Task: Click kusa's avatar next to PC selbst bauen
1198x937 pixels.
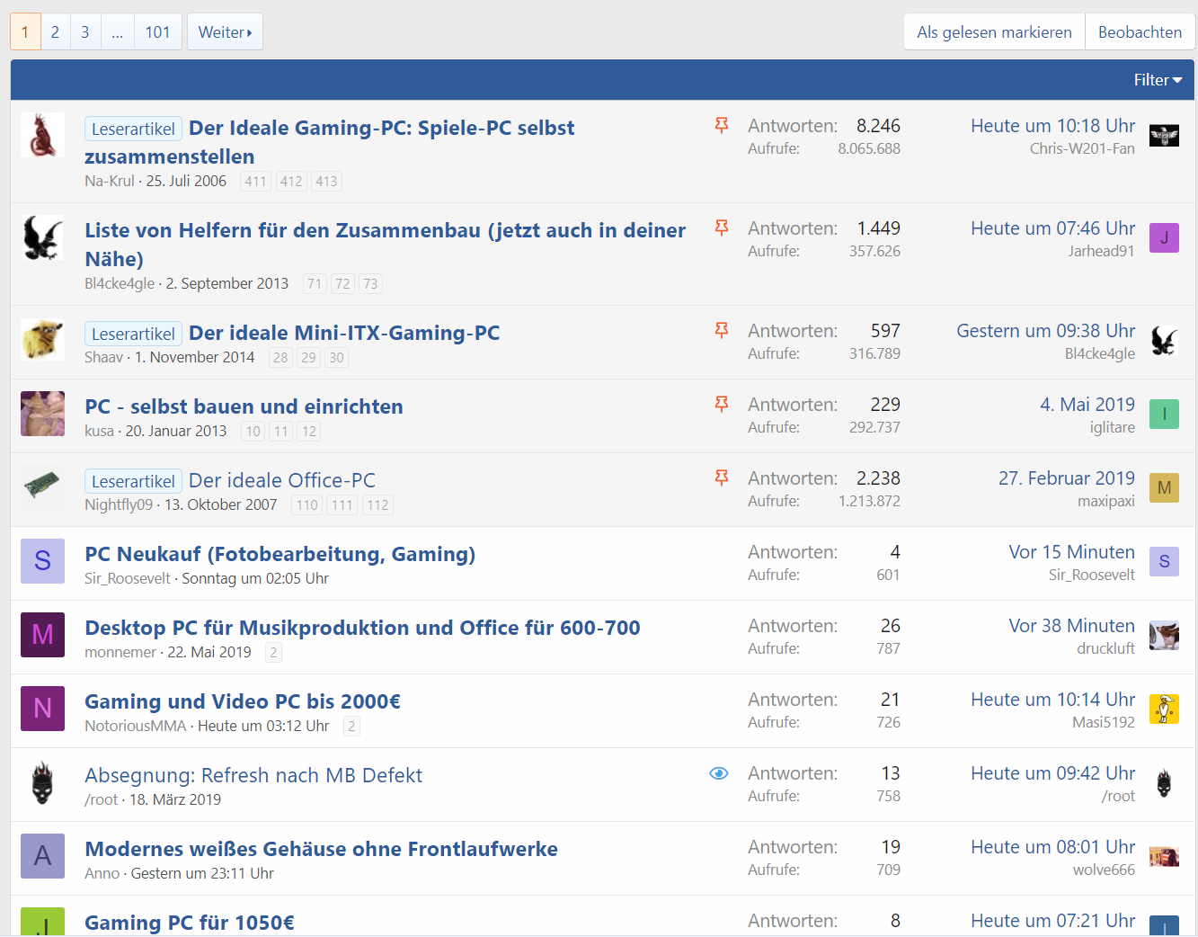Action: tap(42, 414)
